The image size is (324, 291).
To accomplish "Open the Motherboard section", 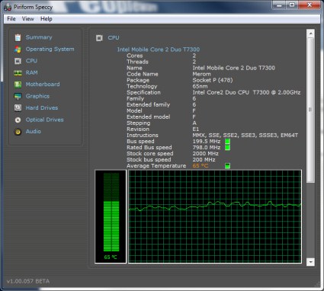I will pyautogui.click(x=43, y=85).
